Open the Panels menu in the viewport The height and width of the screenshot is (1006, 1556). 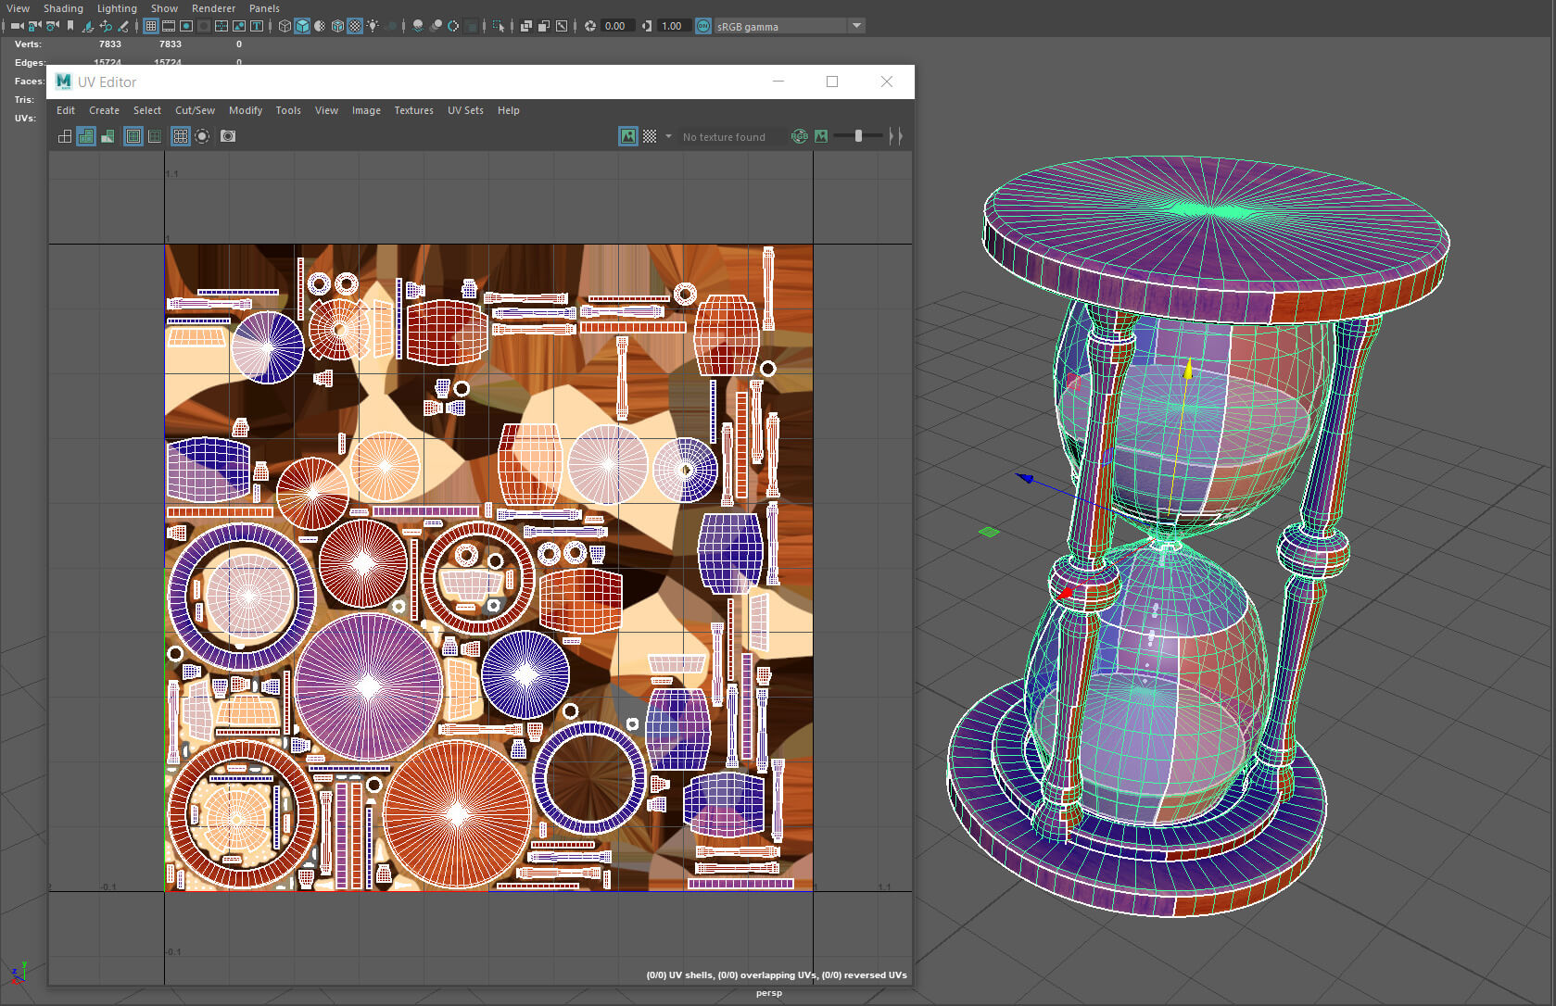[264, 8]
